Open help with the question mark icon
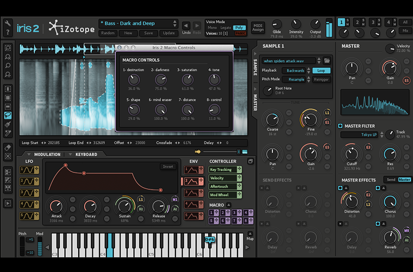413x272 pixels. pyautogui.click(x=8, y=32)
